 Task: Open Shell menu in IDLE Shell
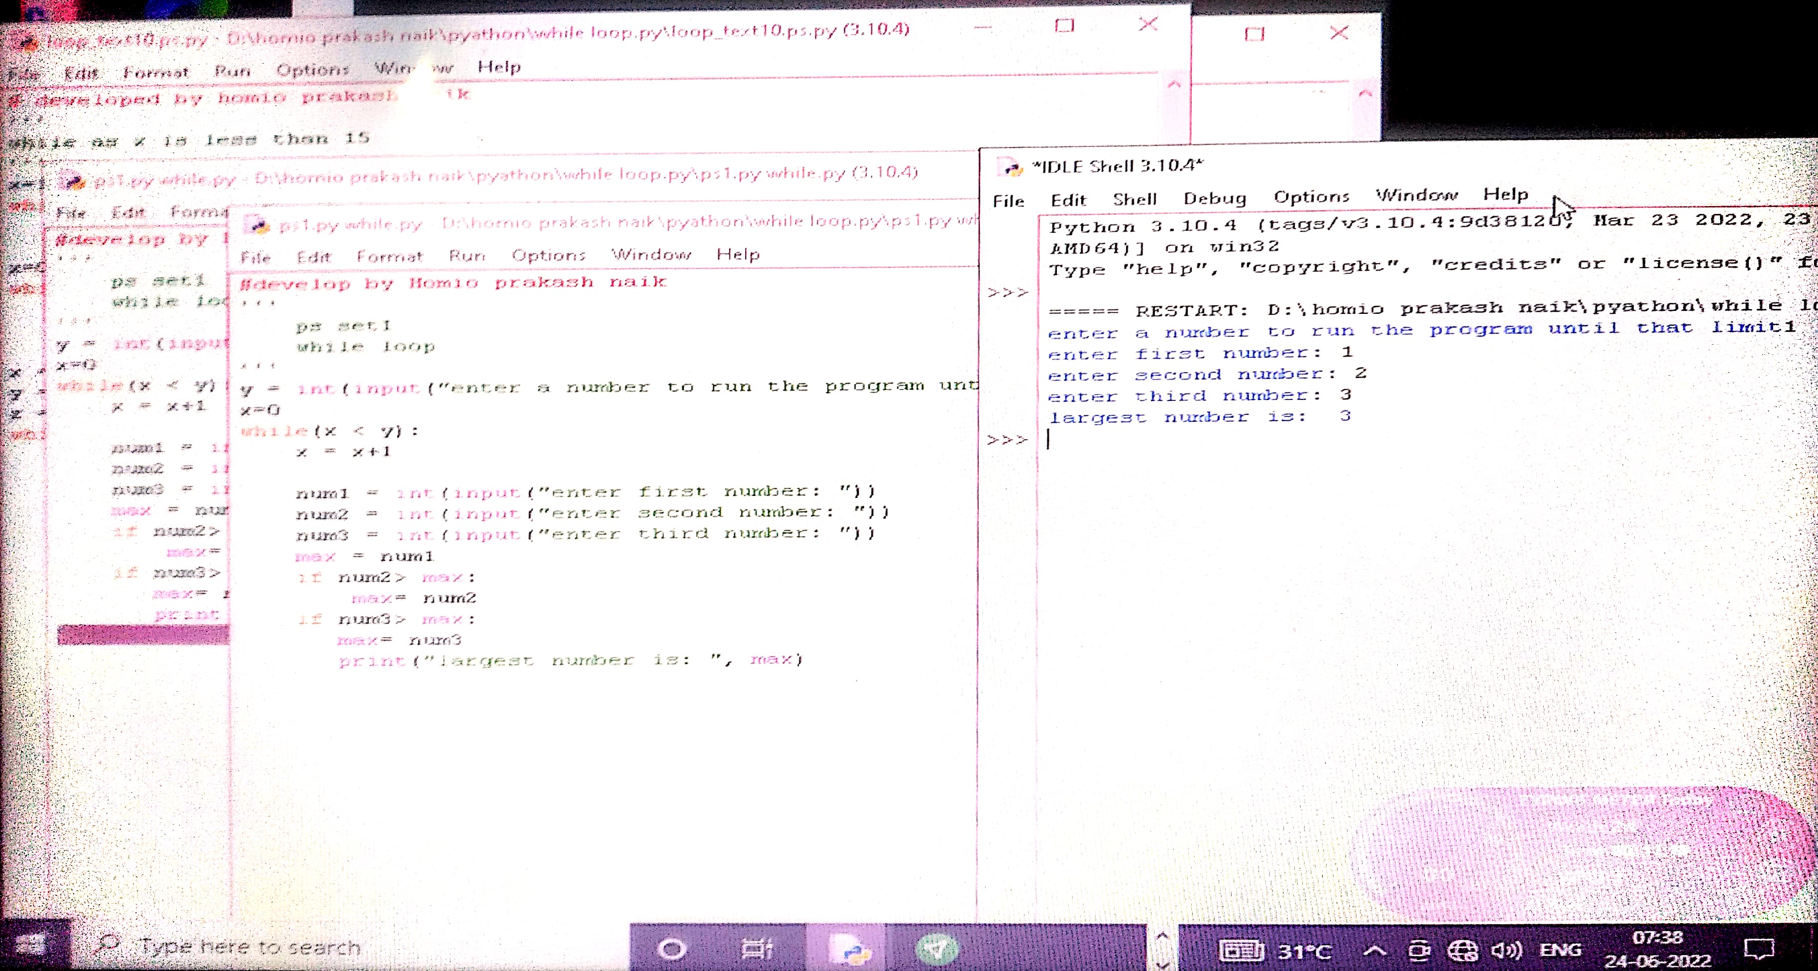tap(1134, 199)
